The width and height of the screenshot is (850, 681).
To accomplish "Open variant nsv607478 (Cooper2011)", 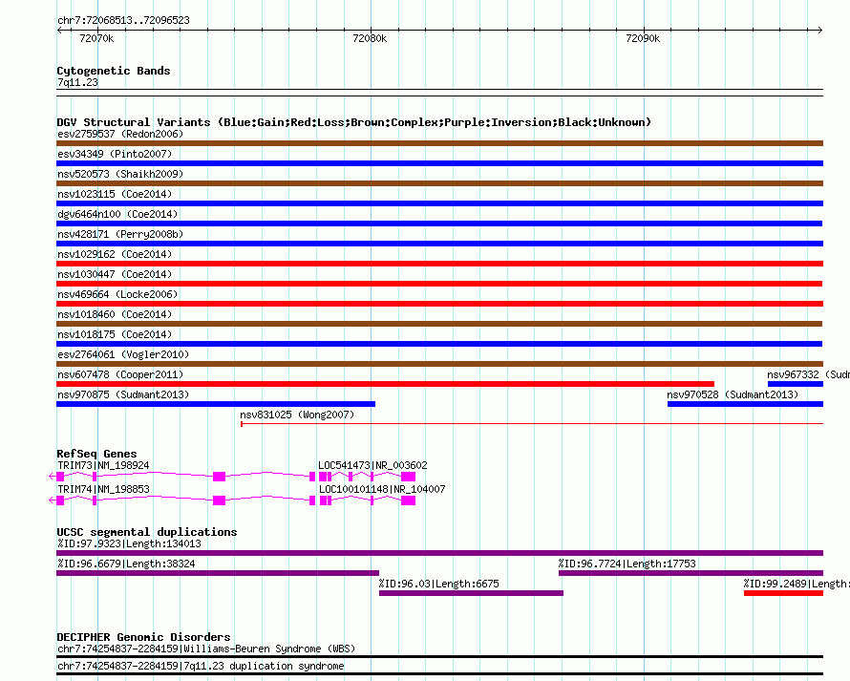I will pyautogui.click(x=120, y=374).
